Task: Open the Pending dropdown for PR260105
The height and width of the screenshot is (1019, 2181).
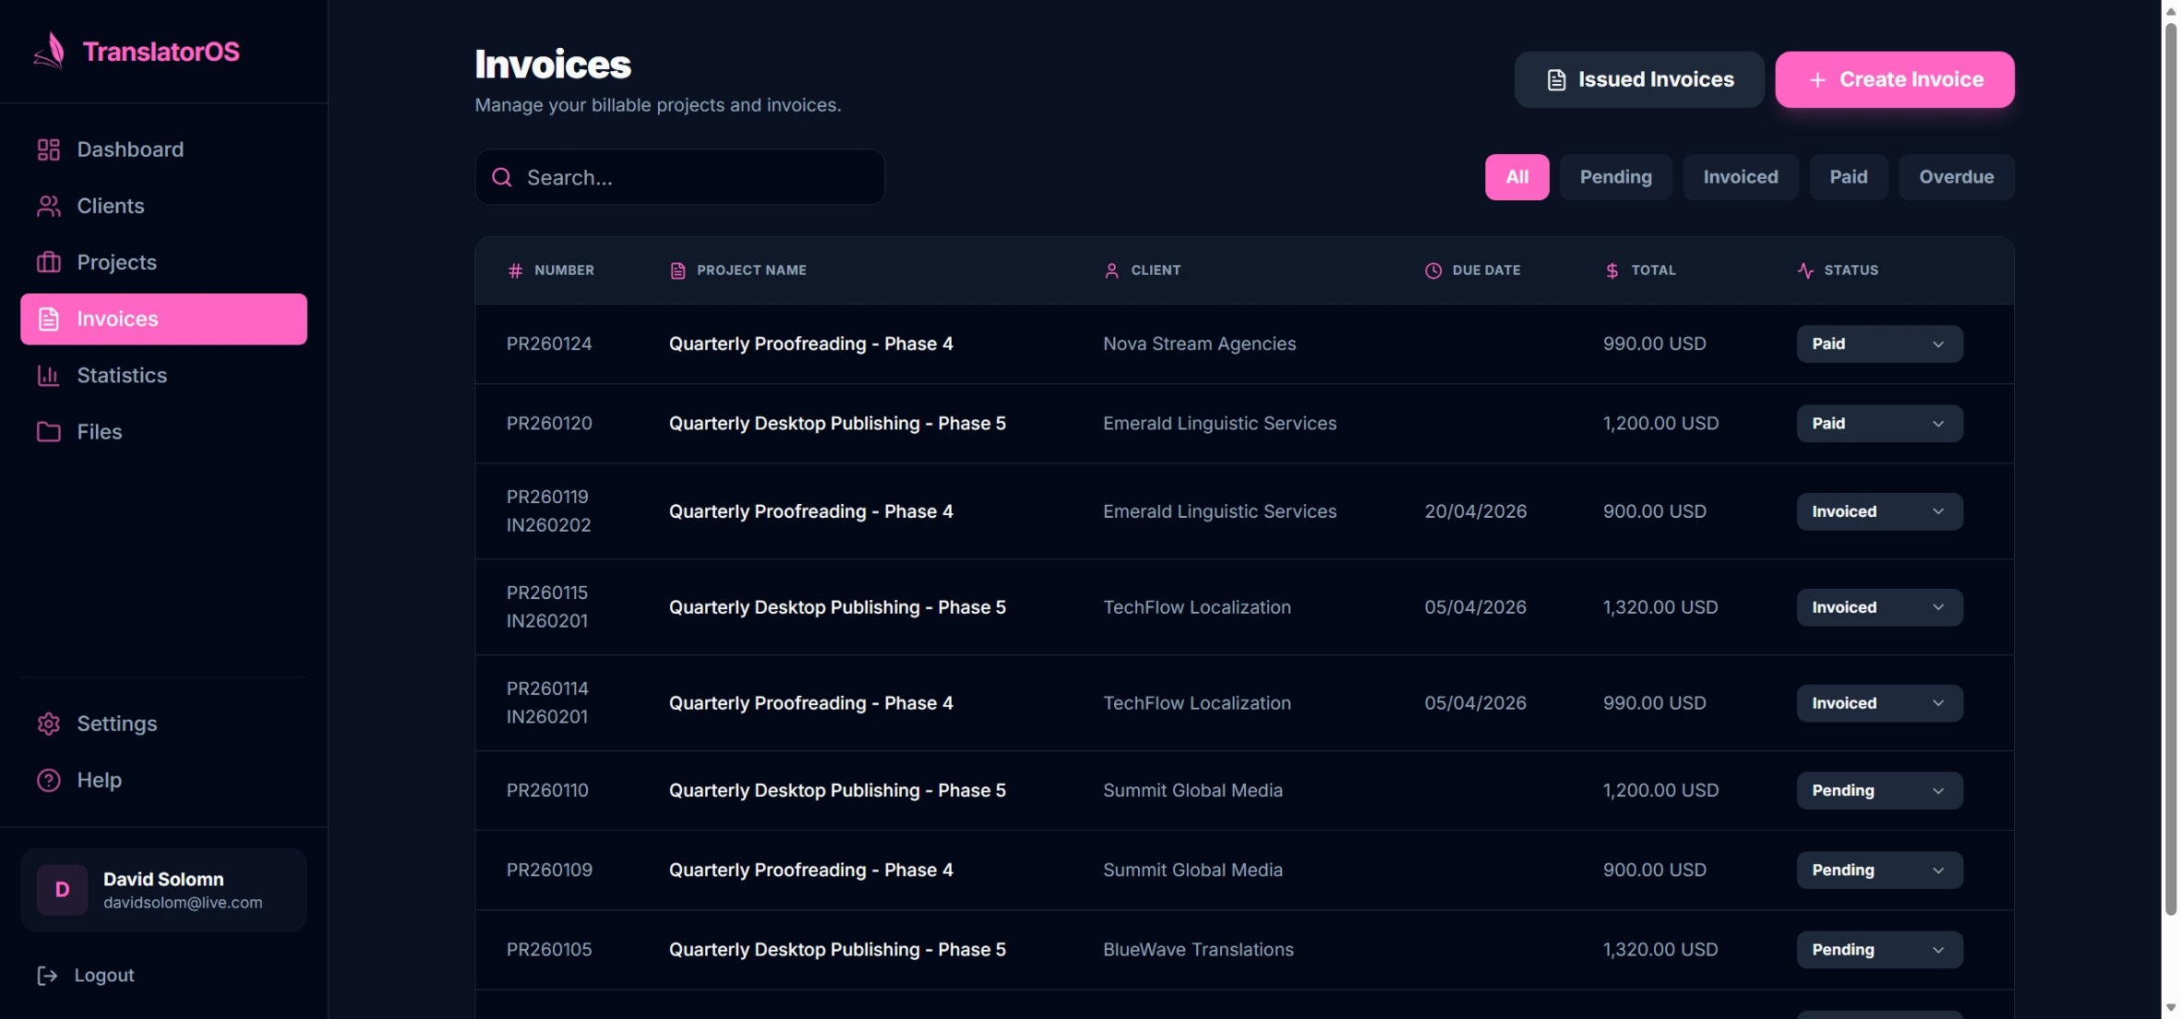Action: pyautogui.click(x=1878, y=949)
